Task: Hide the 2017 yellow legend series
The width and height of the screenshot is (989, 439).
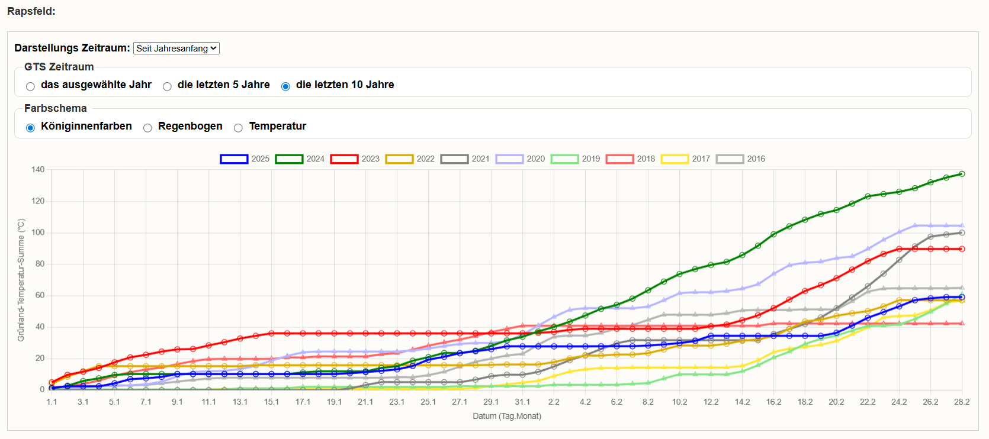Action: click(675, 159)
